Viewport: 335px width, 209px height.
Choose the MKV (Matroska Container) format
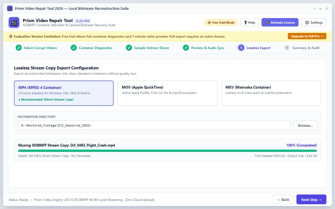point(271,93)
